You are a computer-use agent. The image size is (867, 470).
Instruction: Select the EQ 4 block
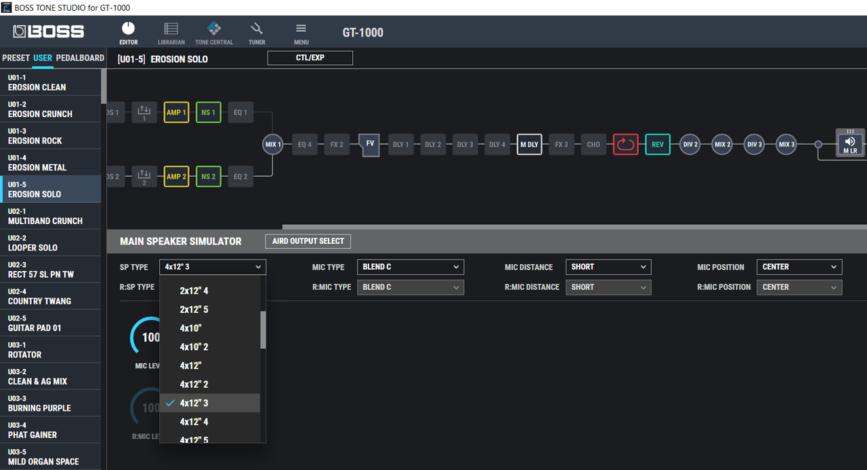305,144
